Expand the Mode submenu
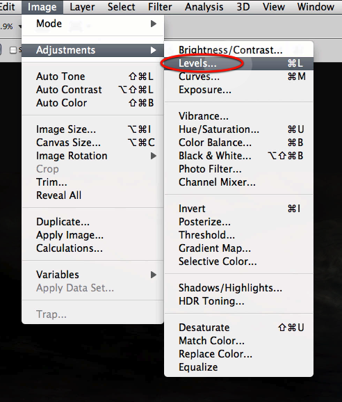Image resolution: width=342 pixels, height=402 pixels. (x=92, y=24)
